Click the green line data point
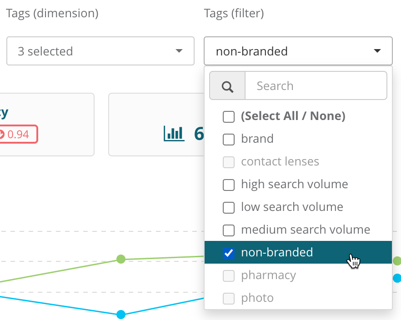The width and height of the screenshot is (401, 320). point(120,259)
